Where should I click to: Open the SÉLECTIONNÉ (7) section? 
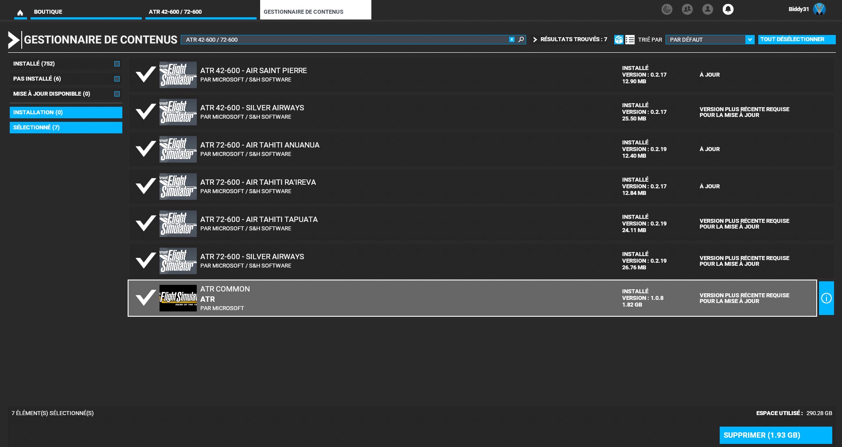tap(66, 128)
